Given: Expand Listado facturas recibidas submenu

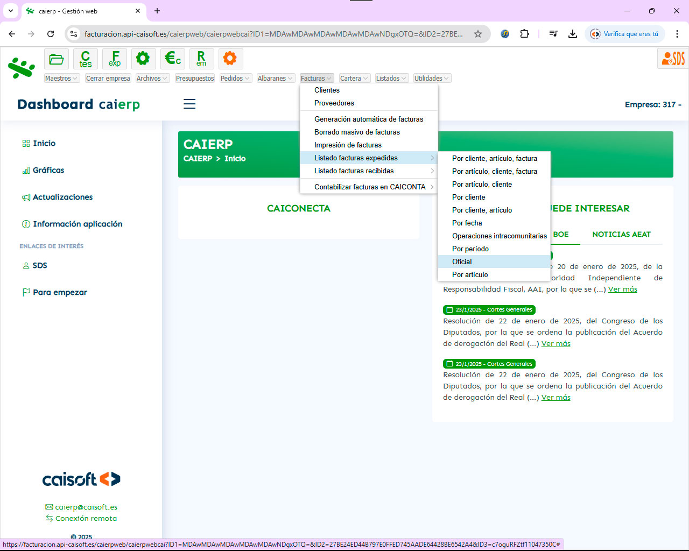Looking at the screenshot, I should [369, 171].
